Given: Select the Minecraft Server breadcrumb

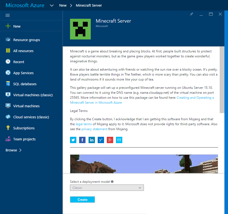Looking at the screenshot, I should pos(89,5).
